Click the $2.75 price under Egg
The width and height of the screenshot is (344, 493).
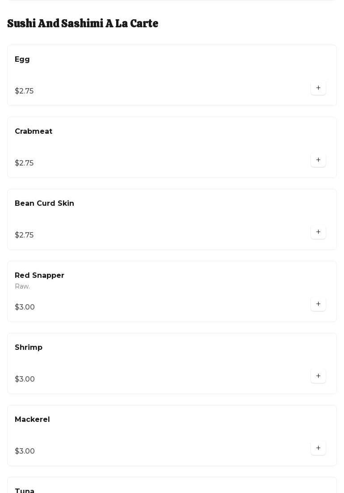[x=24, y=91]
